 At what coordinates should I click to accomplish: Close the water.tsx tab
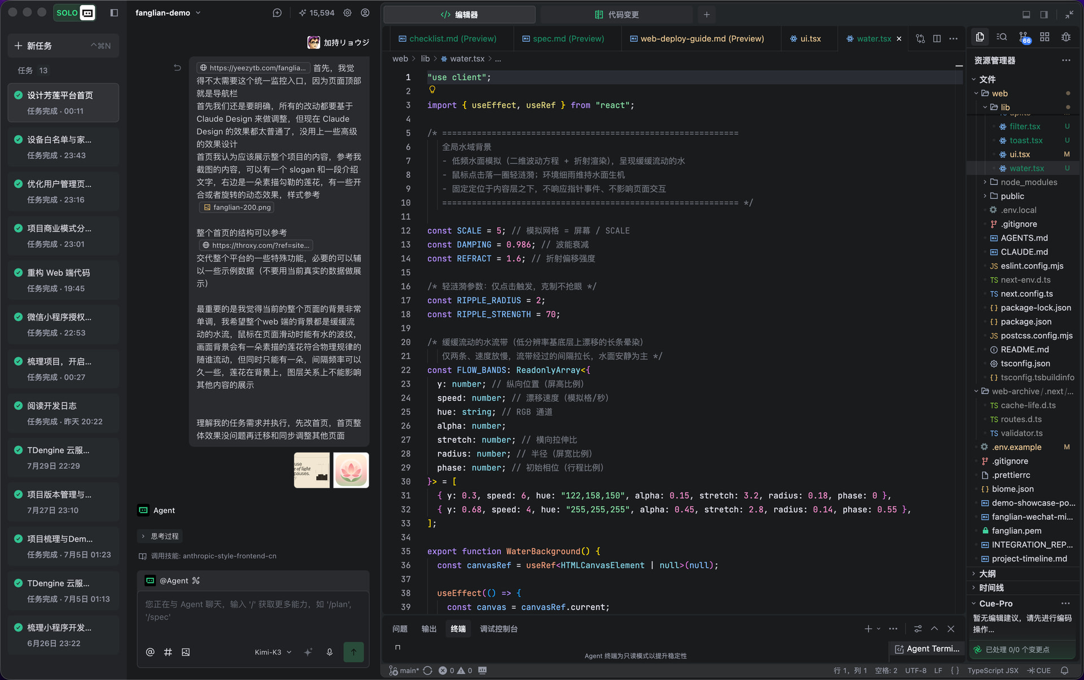coord(899,38)
